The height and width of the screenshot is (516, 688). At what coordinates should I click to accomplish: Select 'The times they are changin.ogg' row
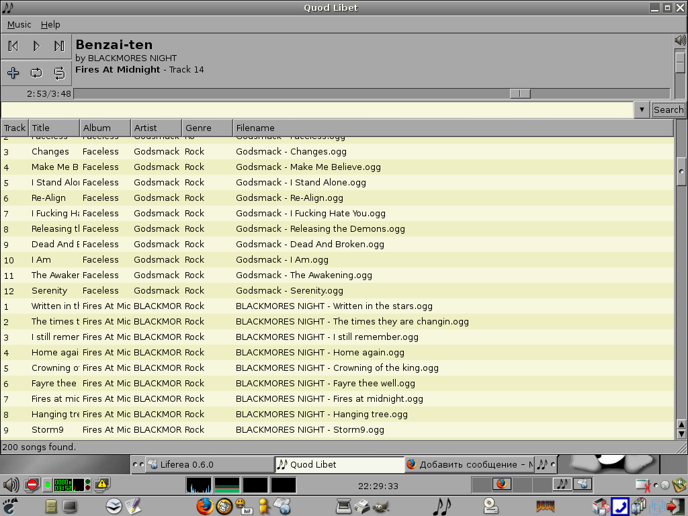coord(337,322)
